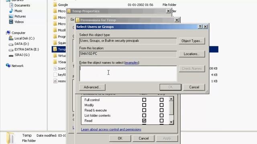Open the Locations button

(192, 54)
